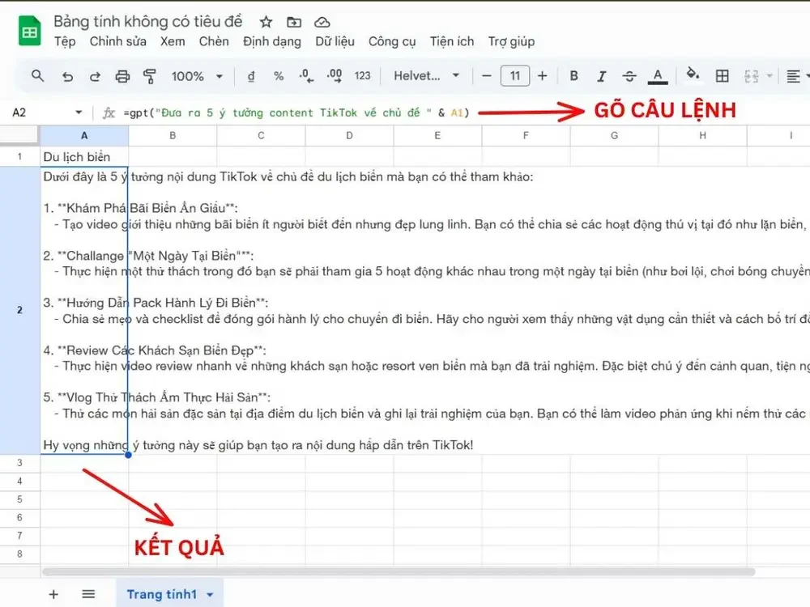The image size is (810, 607).
Task: Undo the last action
Action: (67, 76)
